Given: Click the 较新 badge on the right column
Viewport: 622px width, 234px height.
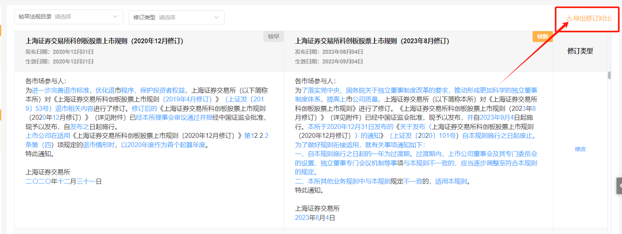Looking at the screenshot, I should coord(543,36).
